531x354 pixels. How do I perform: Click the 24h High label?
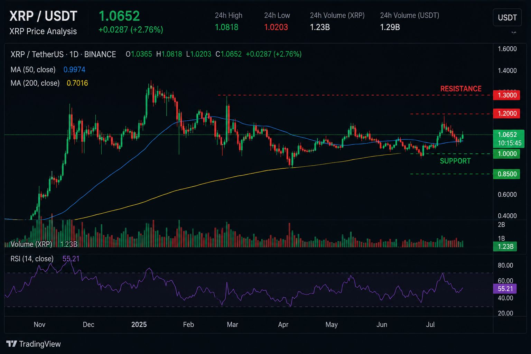(x=229, y=16)
